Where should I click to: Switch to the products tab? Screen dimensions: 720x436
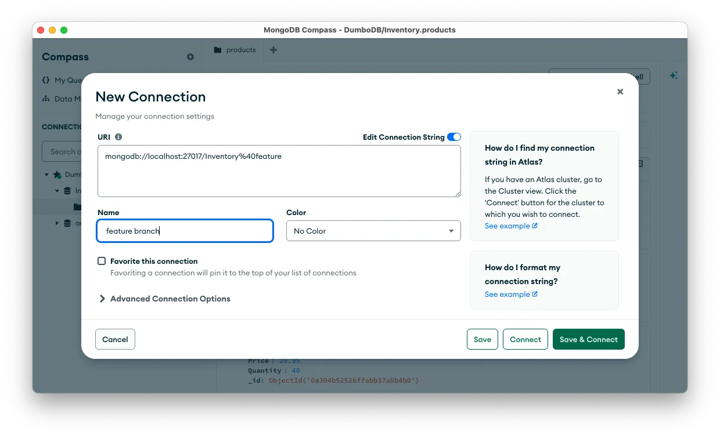tap(235, 50)
